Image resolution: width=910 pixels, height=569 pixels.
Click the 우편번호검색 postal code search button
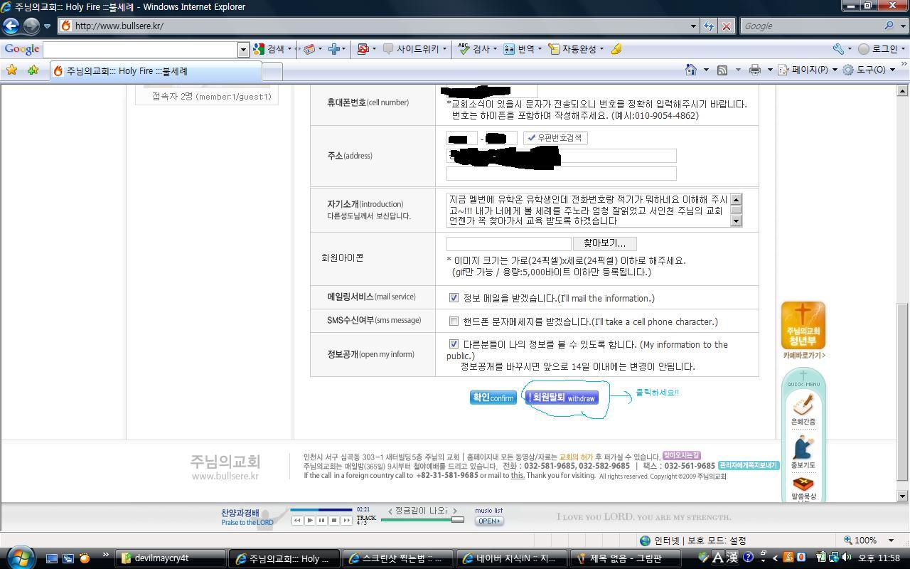pos(555,138)
